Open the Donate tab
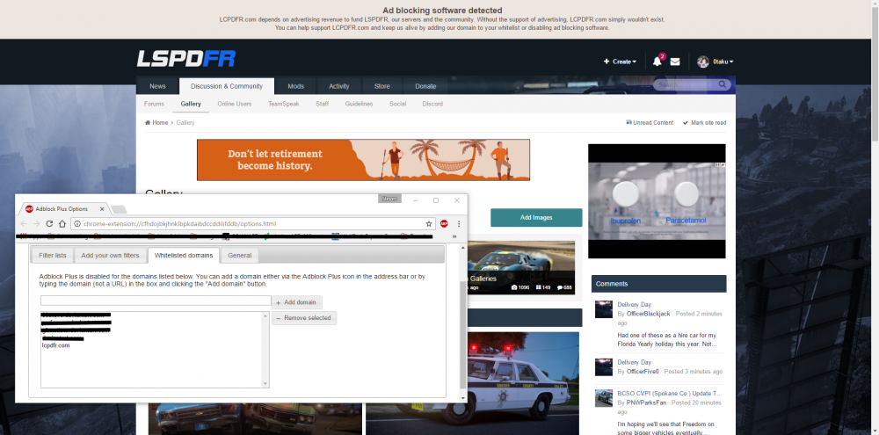This screenshot has width=879, height=435. click(x=425, y=86)
